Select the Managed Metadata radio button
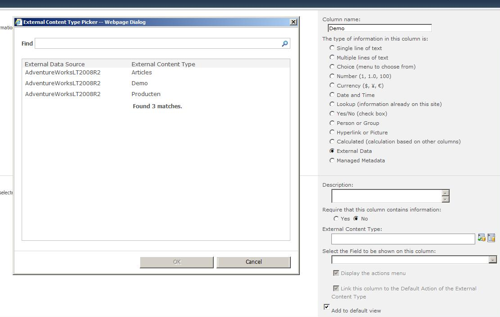500x317 pixels. pos(332,161)
